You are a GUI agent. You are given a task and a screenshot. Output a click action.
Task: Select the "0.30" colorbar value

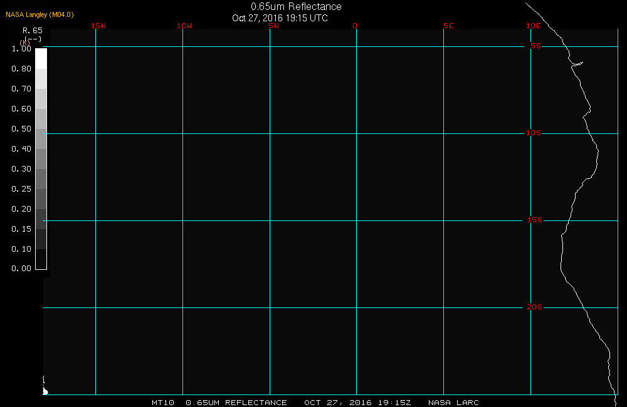(x=21, y=168)
